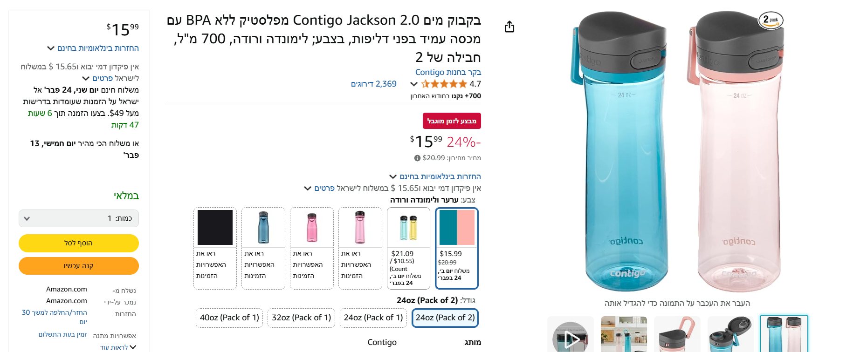Choose the 40oz (Pack of 1) size
860x352 pixels.
click(x=229, y=318)
